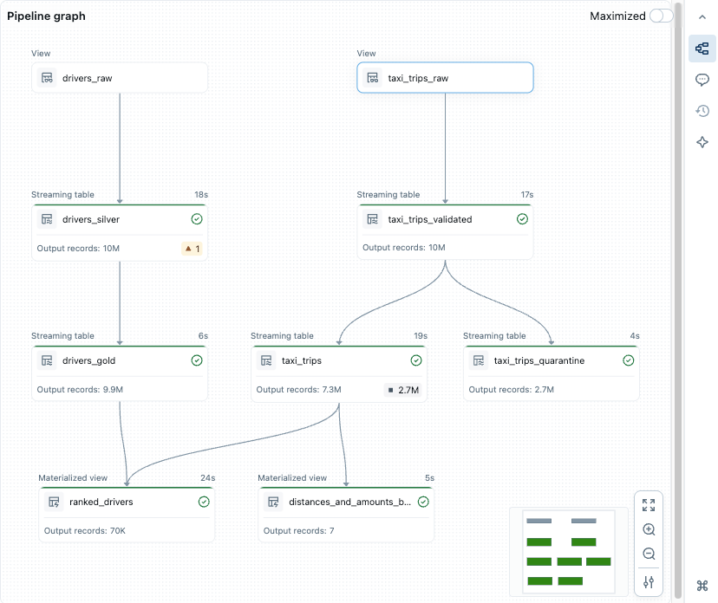Select the drivers_raw view node
Screen dimensions: 718x603
point(120,77)
